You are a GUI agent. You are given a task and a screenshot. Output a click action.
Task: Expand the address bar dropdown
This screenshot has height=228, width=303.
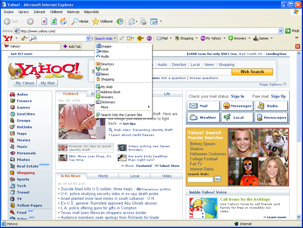[280, 31]
